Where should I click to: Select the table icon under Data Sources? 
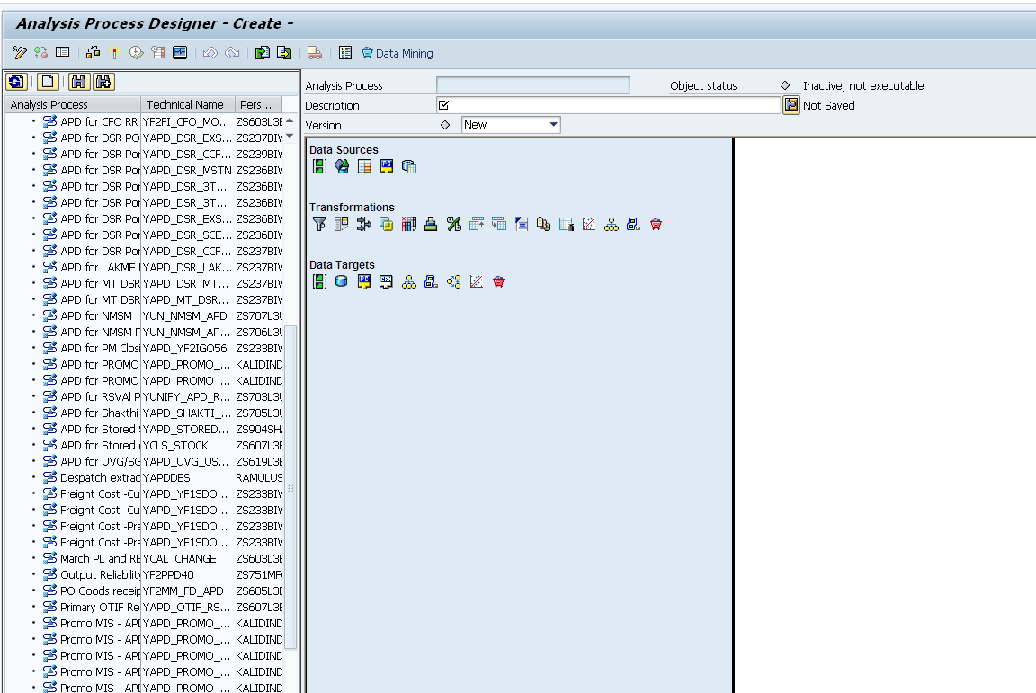(364, 166)
